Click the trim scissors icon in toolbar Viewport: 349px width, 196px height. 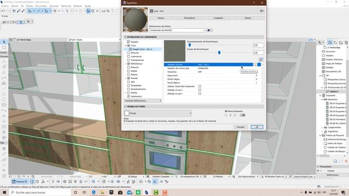pos(103,11)
